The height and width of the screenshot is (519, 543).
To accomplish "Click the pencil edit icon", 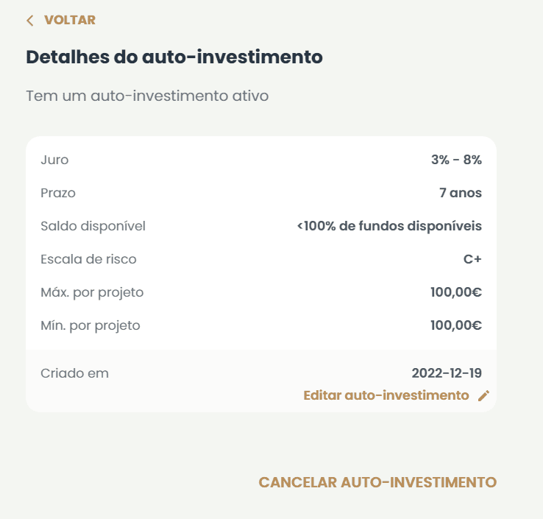I will point(483,396).
